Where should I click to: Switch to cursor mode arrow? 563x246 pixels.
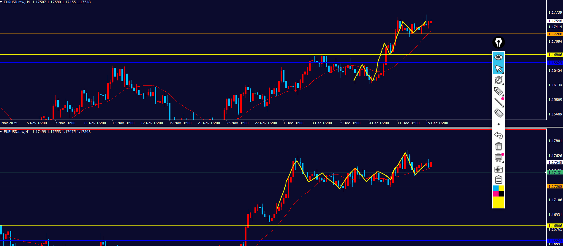click(498, 69)
